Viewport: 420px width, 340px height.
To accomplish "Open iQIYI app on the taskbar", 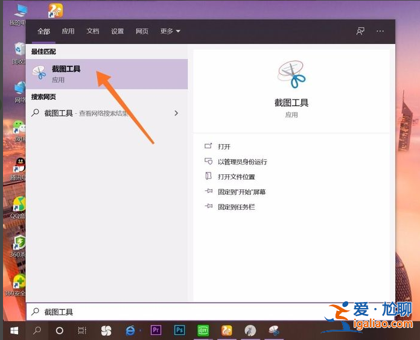I will (203, 330).
